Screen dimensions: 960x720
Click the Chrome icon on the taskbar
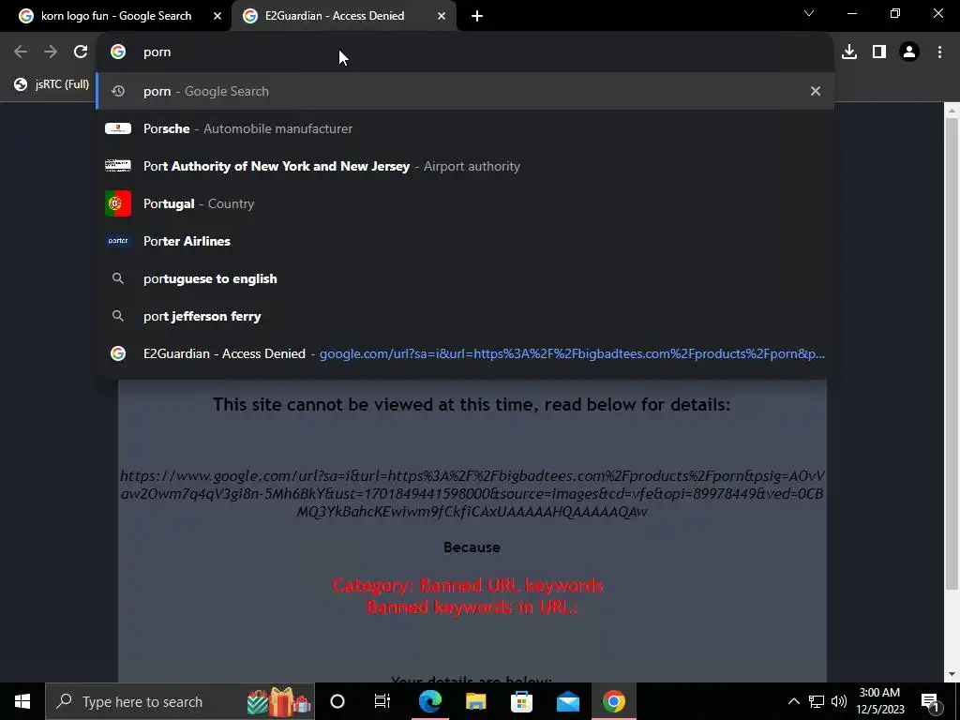(x=613, y=701)
